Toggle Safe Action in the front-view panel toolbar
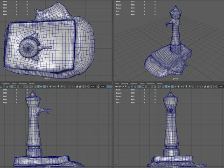 point(155,86)
